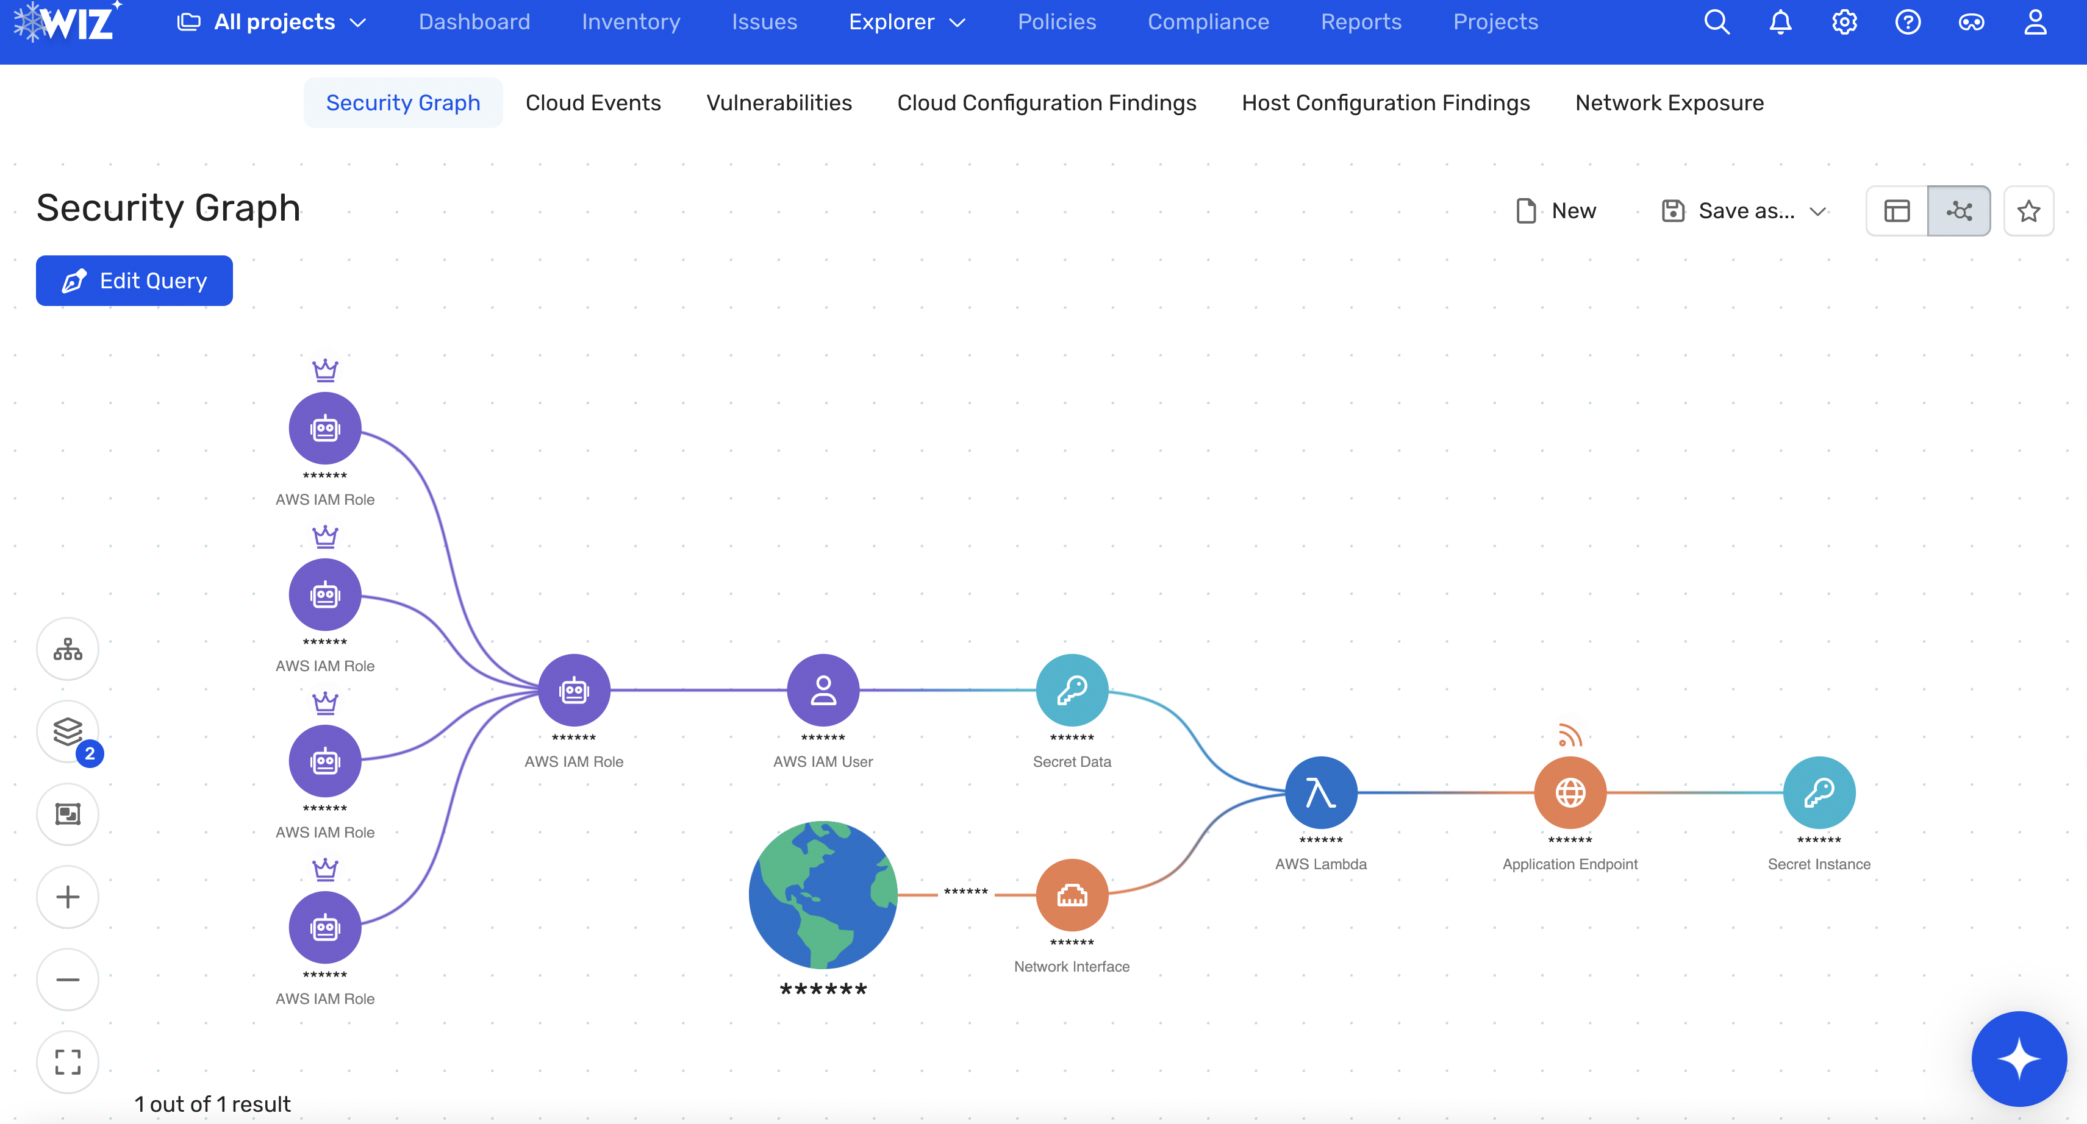Switch to graph view toggle
The height and width of the screenshot is (1124, 2087).
pos(1959,210)
